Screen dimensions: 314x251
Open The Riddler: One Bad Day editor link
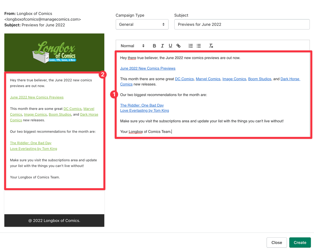point(142,105)
